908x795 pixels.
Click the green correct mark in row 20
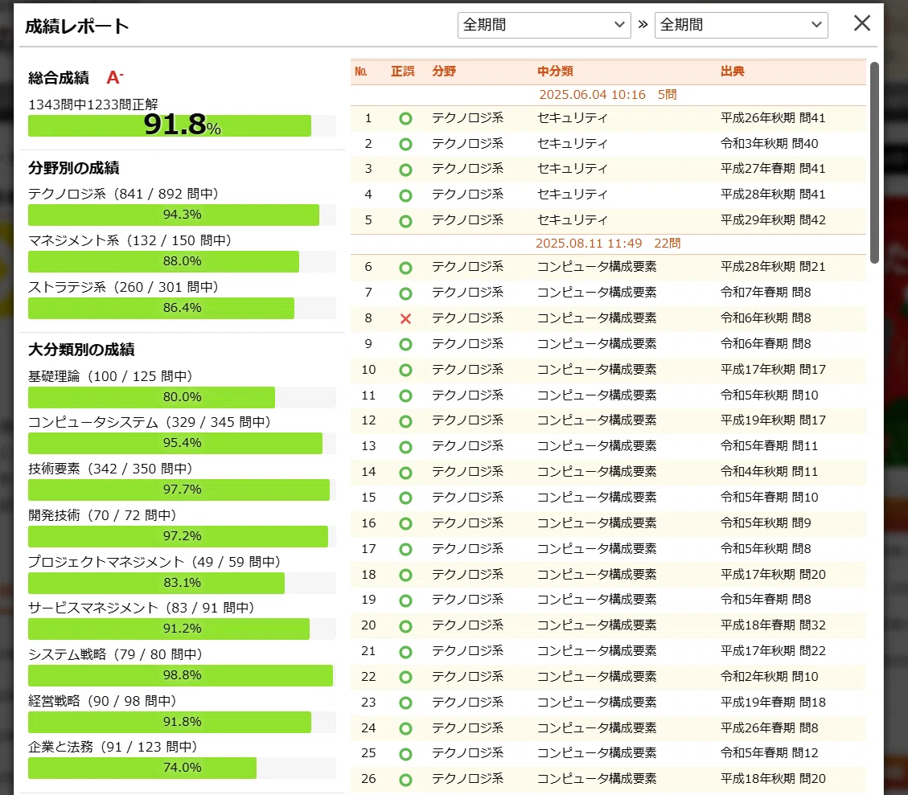pyautogui.click(x=405, y=626)
